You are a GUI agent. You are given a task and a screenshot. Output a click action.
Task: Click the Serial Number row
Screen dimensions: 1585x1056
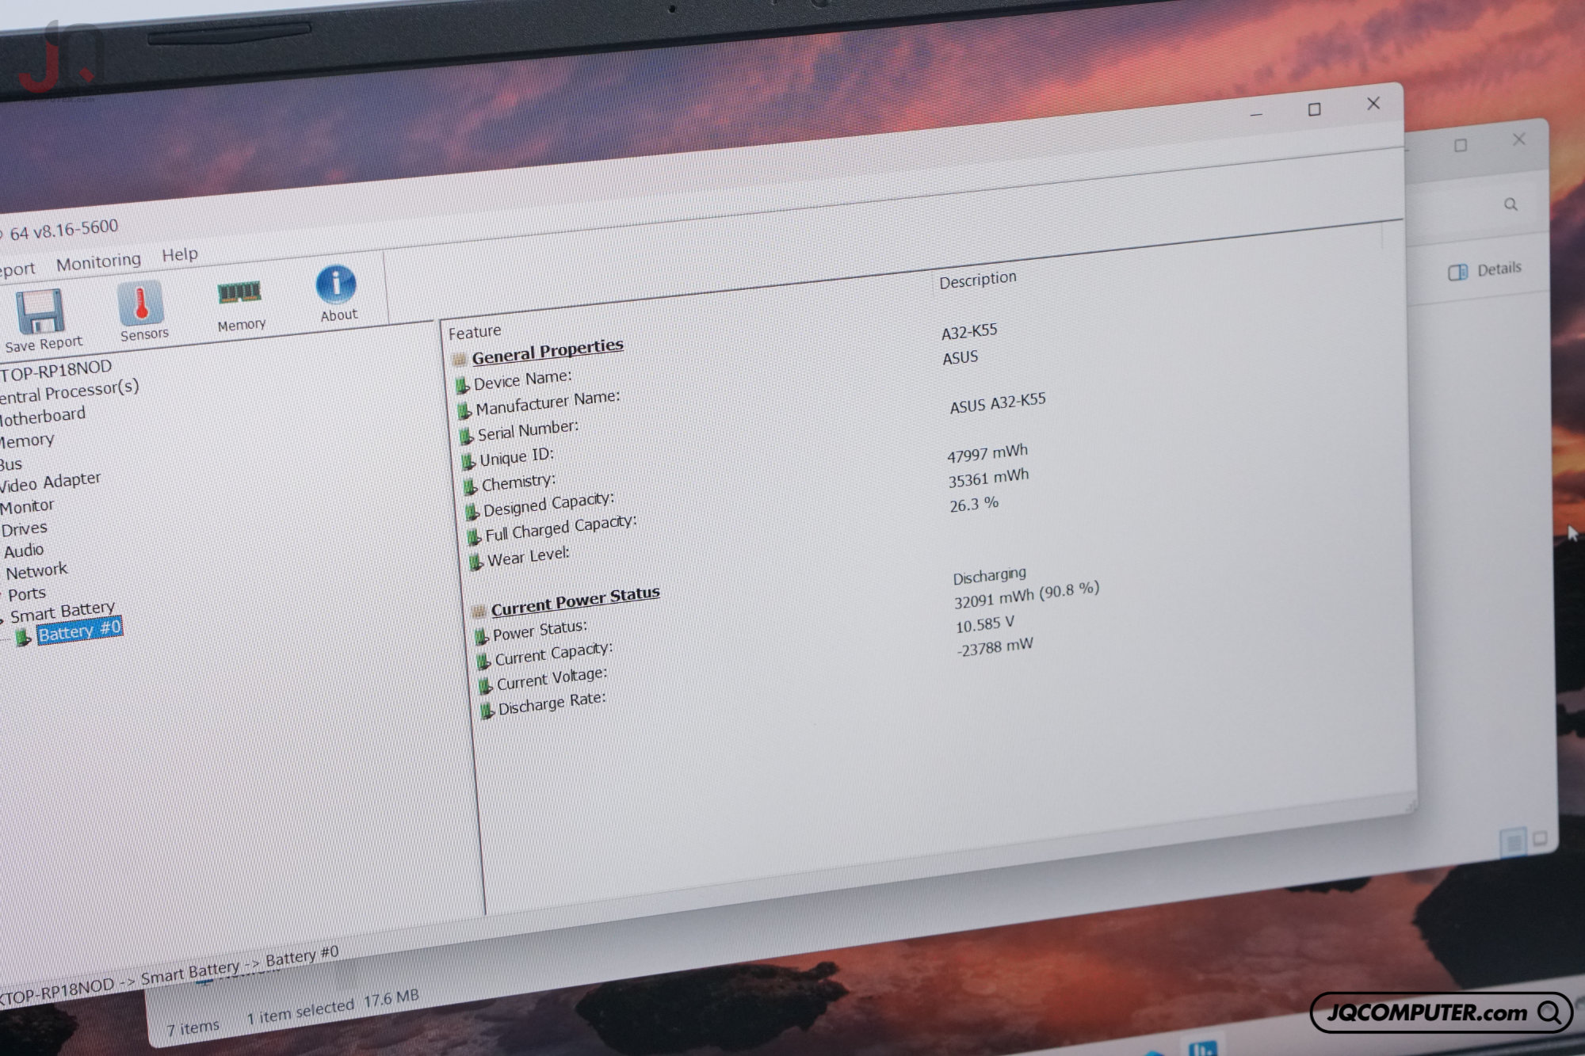point(528,430)
